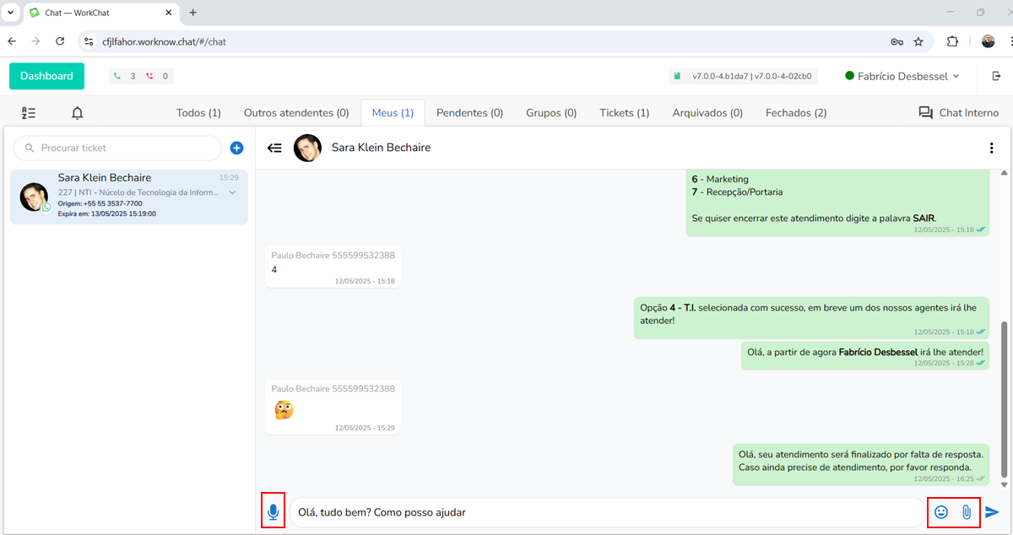Collapse the ticket list with back-arrow icon

tap(274, 148)
